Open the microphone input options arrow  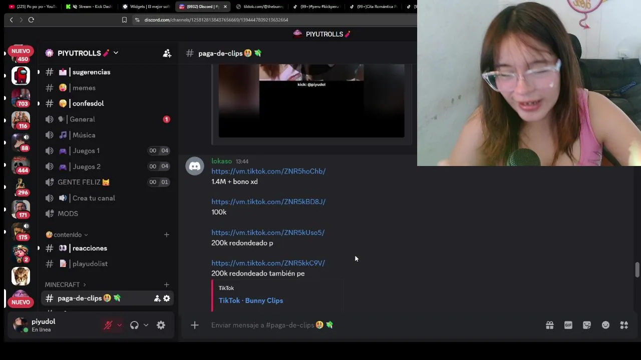[119, 325]
